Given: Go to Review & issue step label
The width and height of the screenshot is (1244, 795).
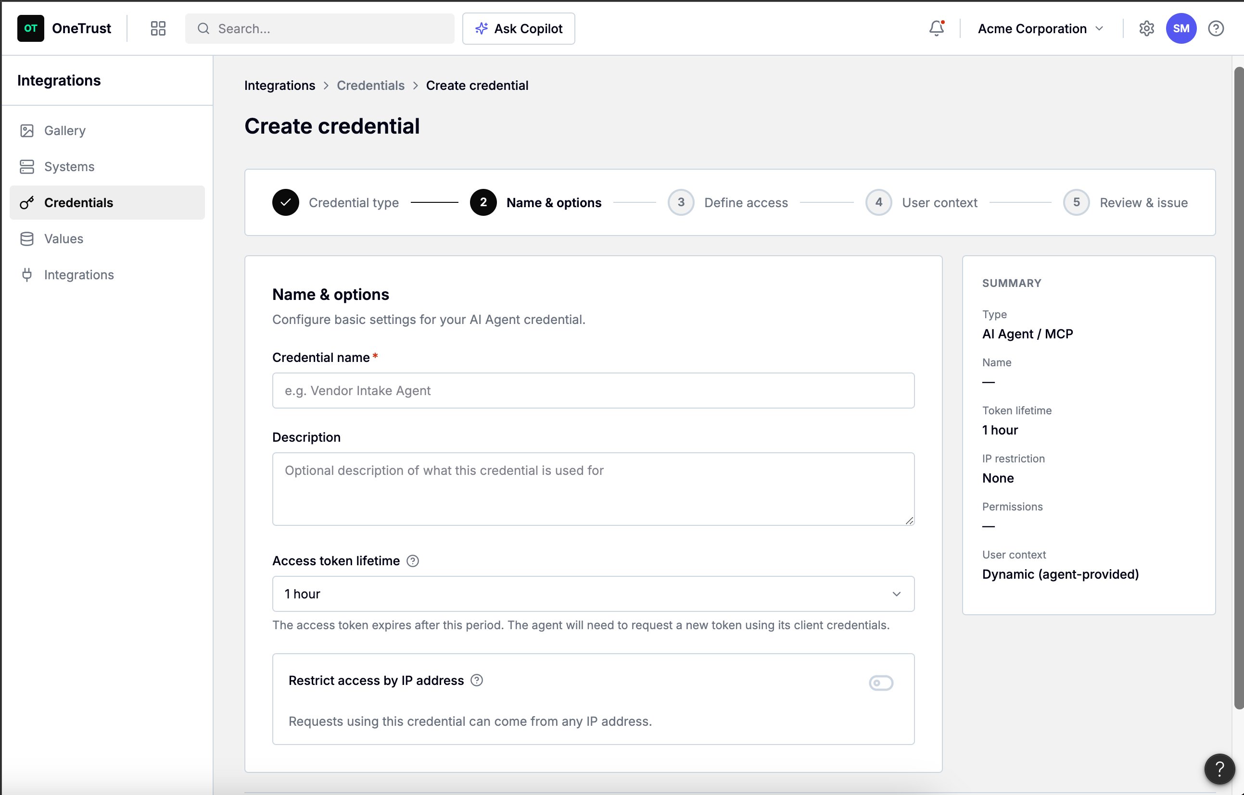Looking at the screenshot, I should point(1144,203).
